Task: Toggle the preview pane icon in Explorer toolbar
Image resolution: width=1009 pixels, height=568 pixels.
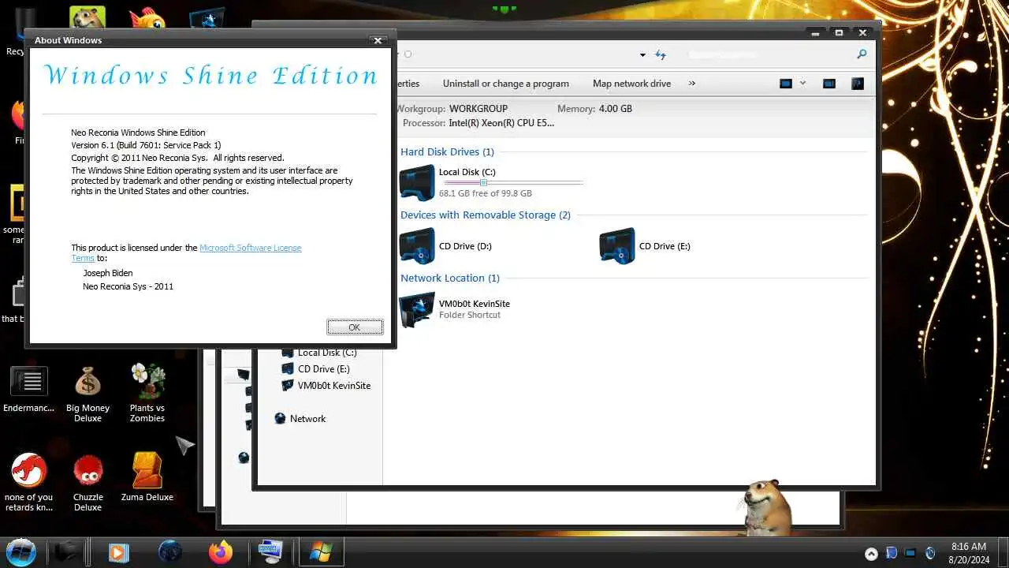Action: tap(829, 83)
